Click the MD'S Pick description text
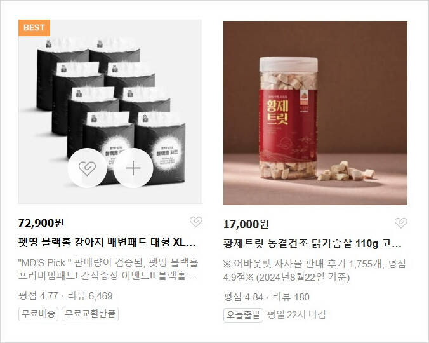 (108, 269)
